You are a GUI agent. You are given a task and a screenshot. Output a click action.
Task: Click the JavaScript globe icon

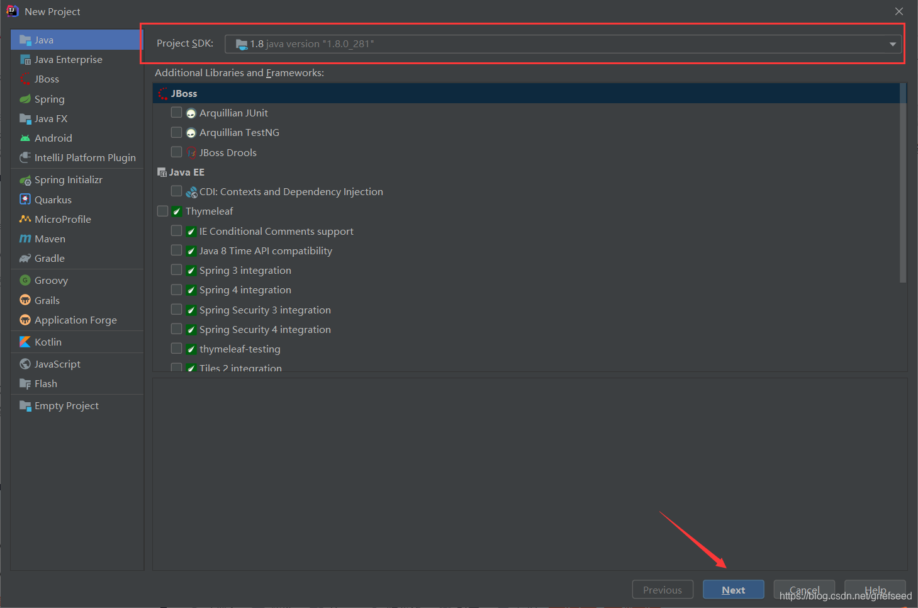(x=25, y=364)
